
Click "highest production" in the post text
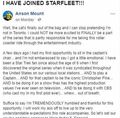point(90,83)
